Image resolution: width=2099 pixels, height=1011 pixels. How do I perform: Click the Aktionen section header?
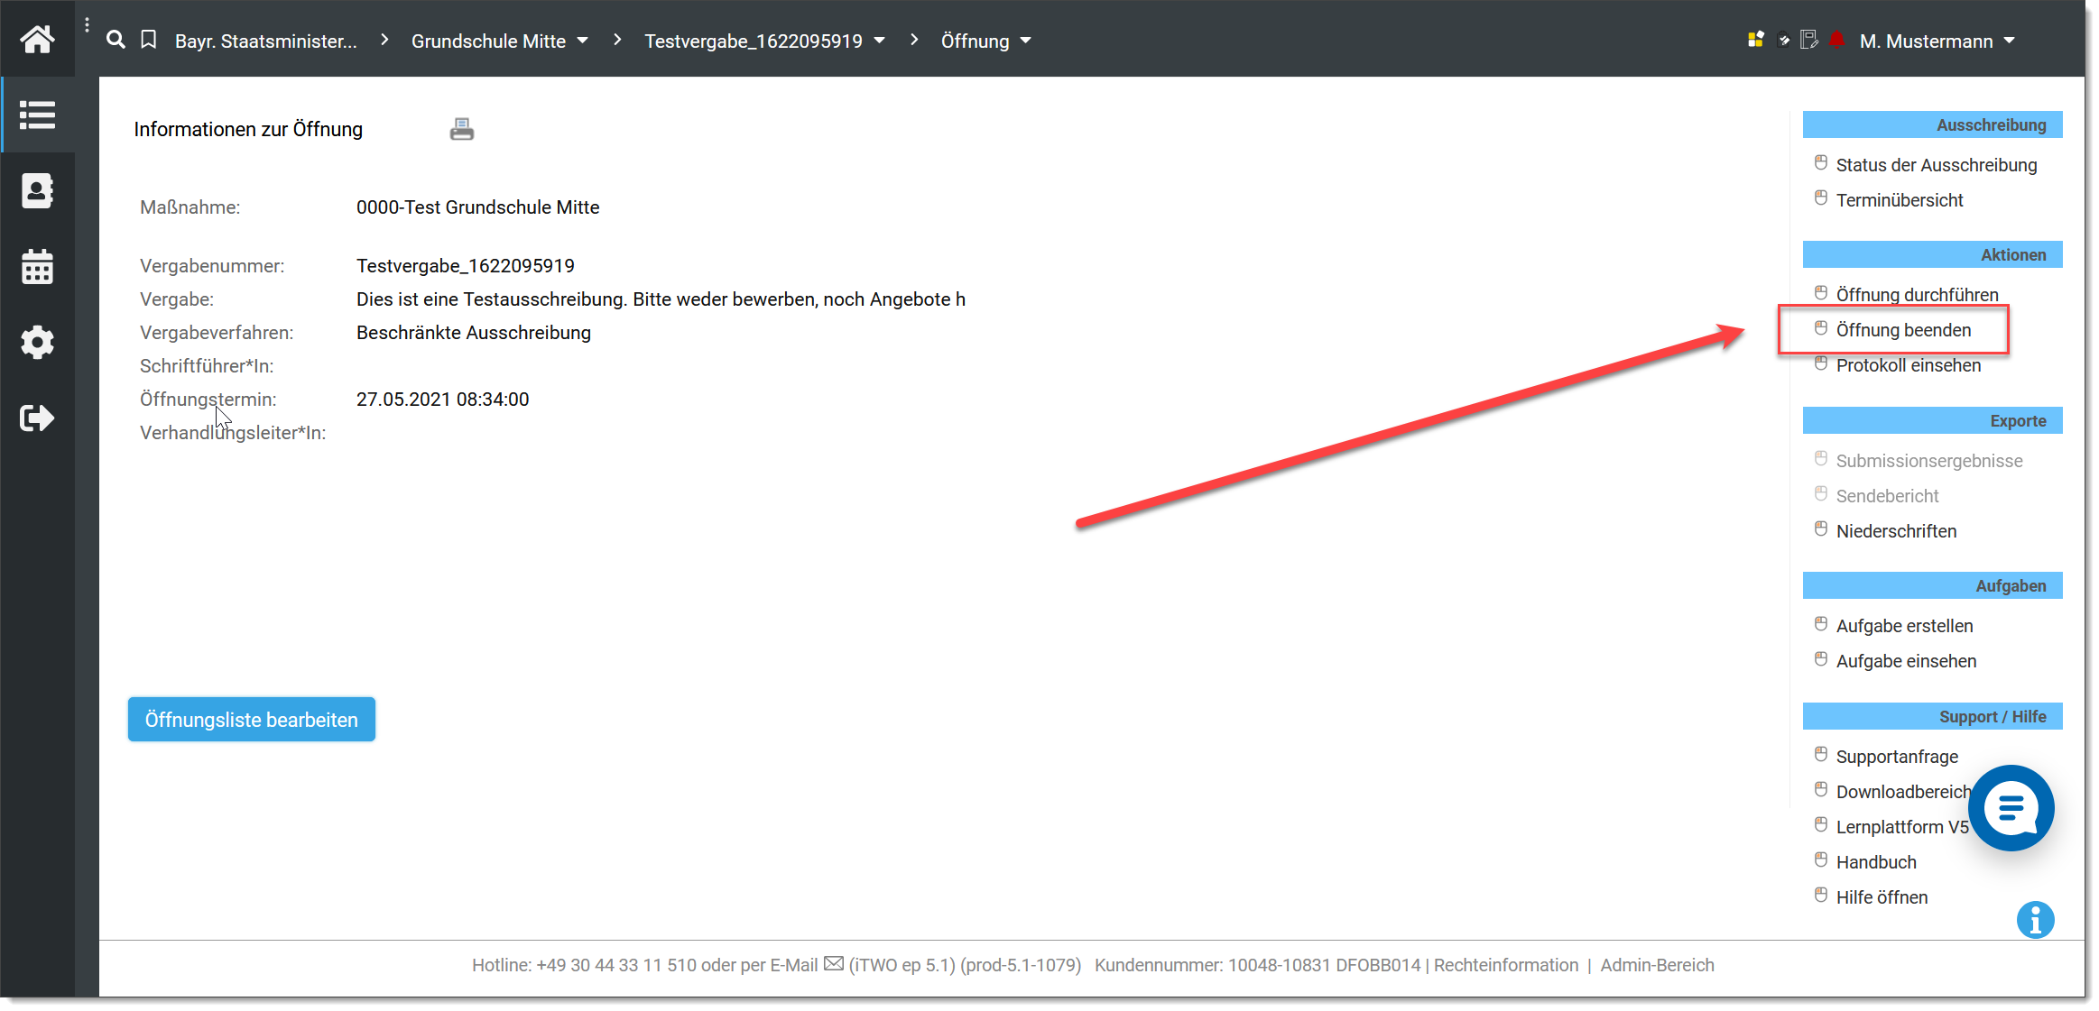pyautogui.click(x=1932, y=254)
